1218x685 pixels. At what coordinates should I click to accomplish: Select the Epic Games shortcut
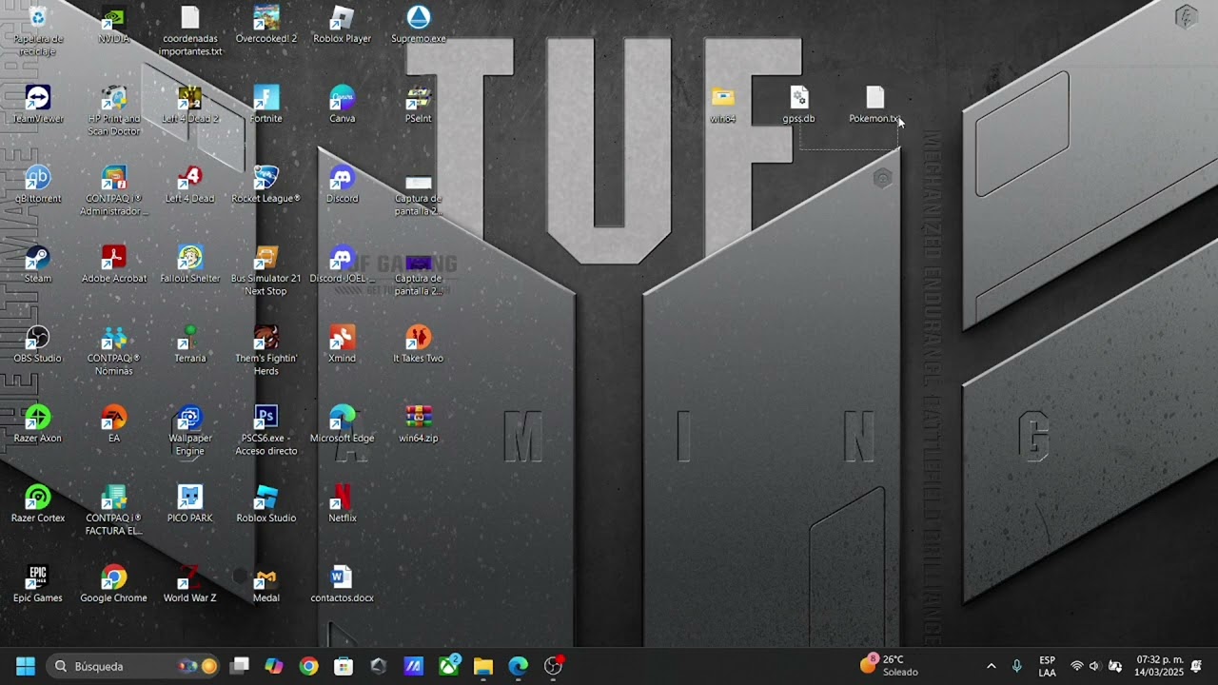tap(38, 584)
